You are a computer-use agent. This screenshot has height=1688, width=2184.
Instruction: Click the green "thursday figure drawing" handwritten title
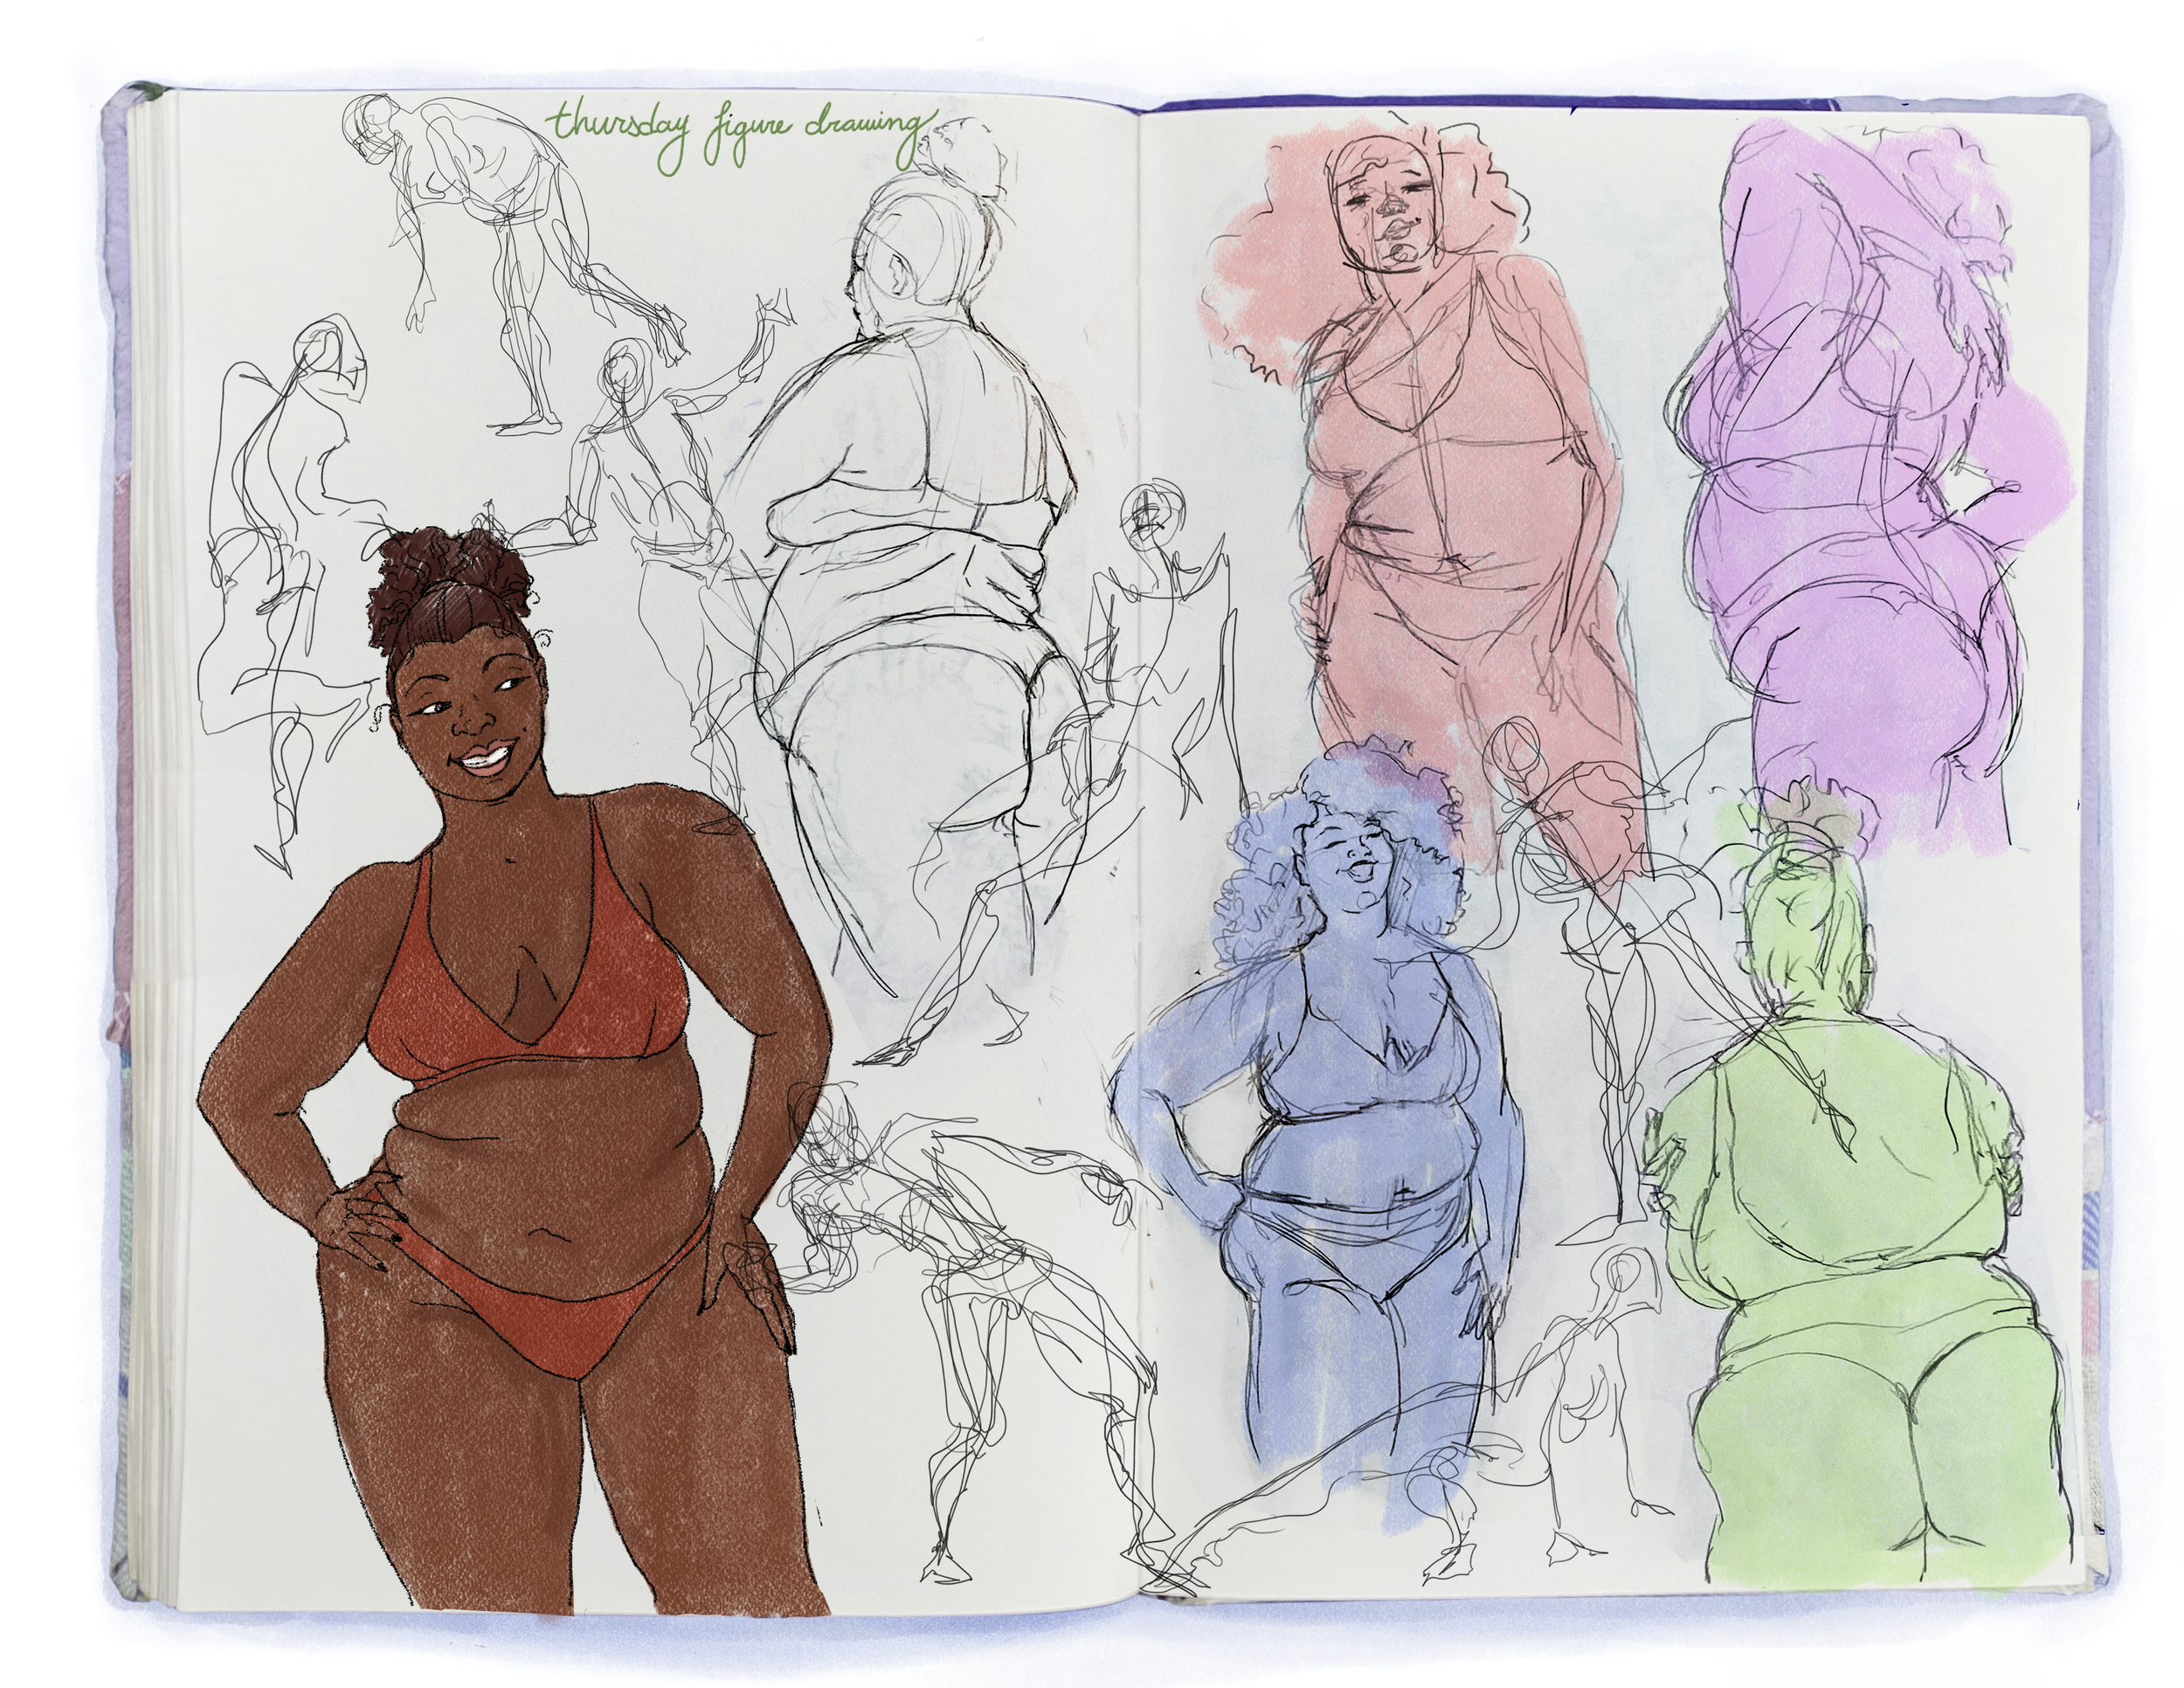click(738, 137)
